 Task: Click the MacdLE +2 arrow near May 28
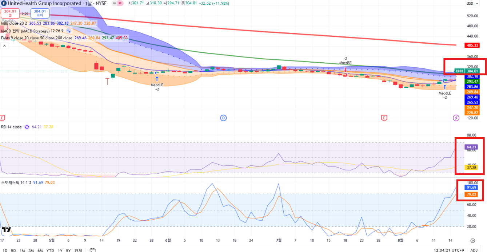[x=157, y=78]
